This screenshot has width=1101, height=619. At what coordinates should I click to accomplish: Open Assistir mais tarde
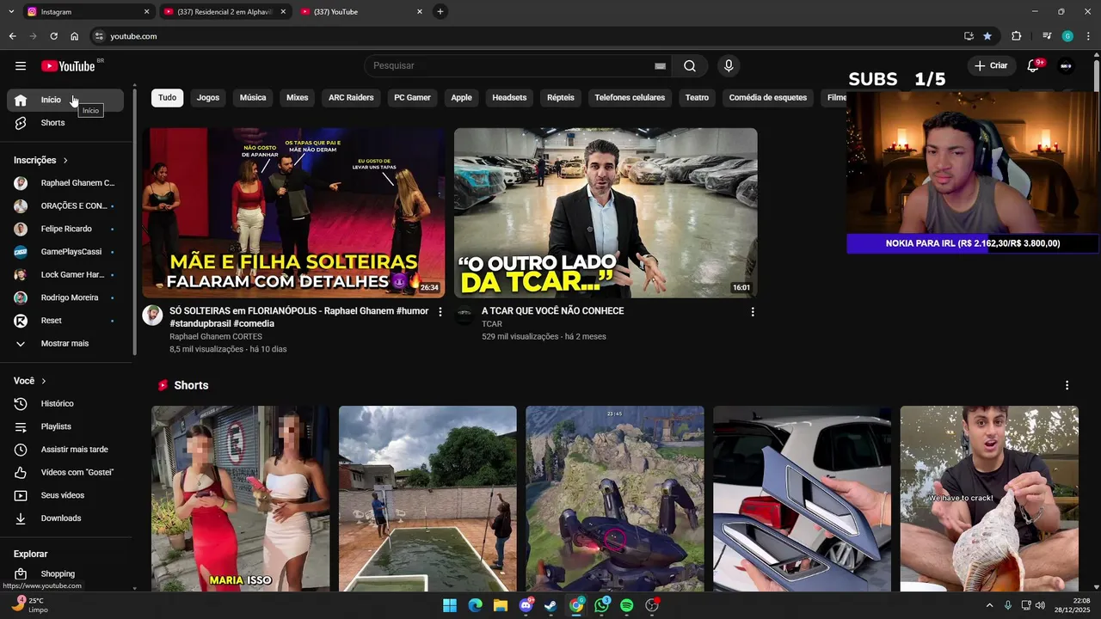click(65, 450)
